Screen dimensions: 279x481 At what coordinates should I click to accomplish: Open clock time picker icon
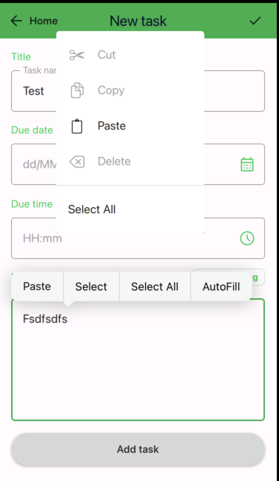(247, 238)
